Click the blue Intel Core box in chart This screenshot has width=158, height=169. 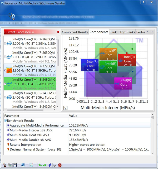click(90, 65)
